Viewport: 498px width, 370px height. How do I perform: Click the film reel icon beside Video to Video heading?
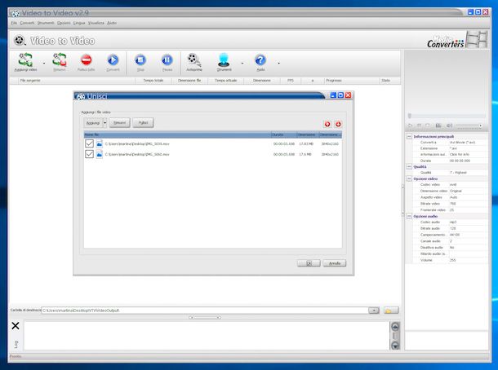20,41
